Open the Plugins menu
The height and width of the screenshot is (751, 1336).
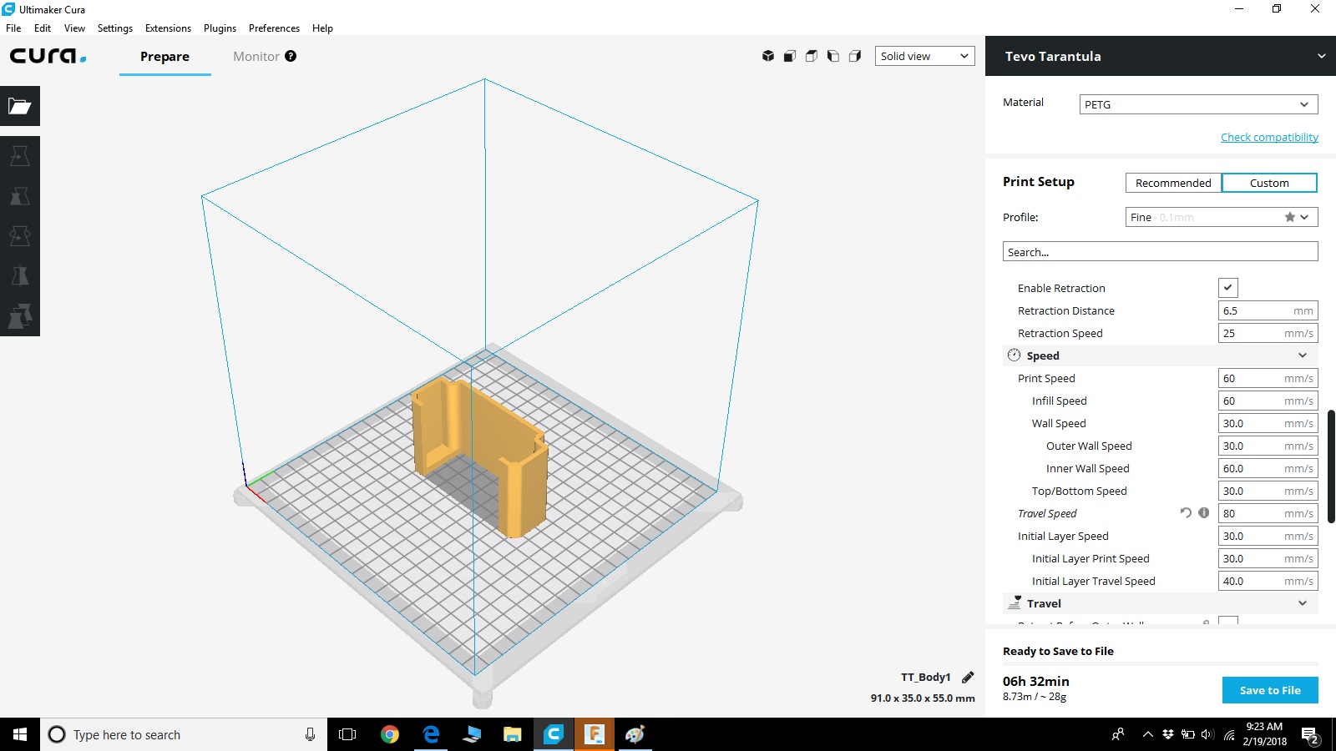[x=220, y=28]
